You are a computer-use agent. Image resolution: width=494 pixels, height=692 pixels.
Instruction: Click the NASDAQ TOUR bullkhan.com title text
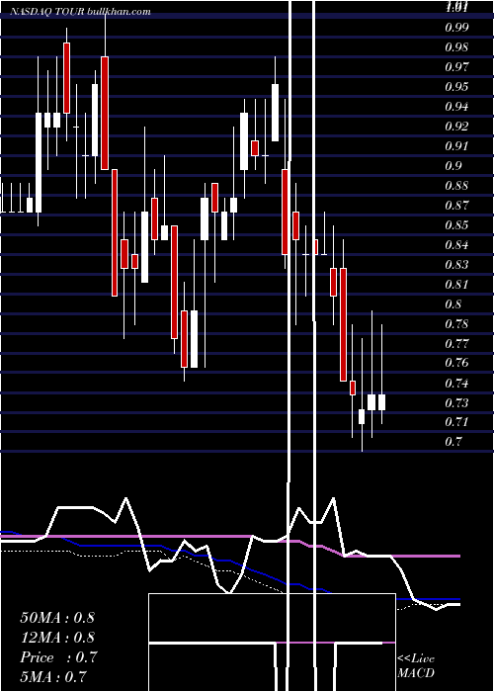80,12
